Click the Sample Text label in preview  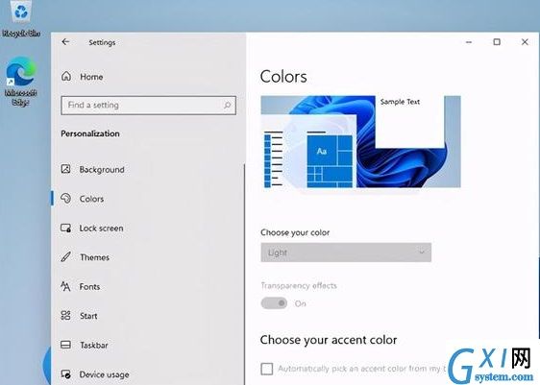click(400, 102)
